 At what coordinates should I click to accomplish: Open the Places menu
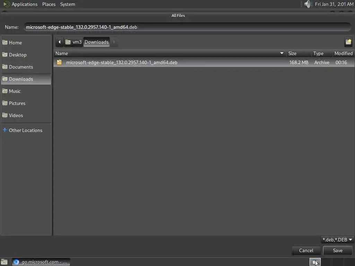(x=49, y=4)
